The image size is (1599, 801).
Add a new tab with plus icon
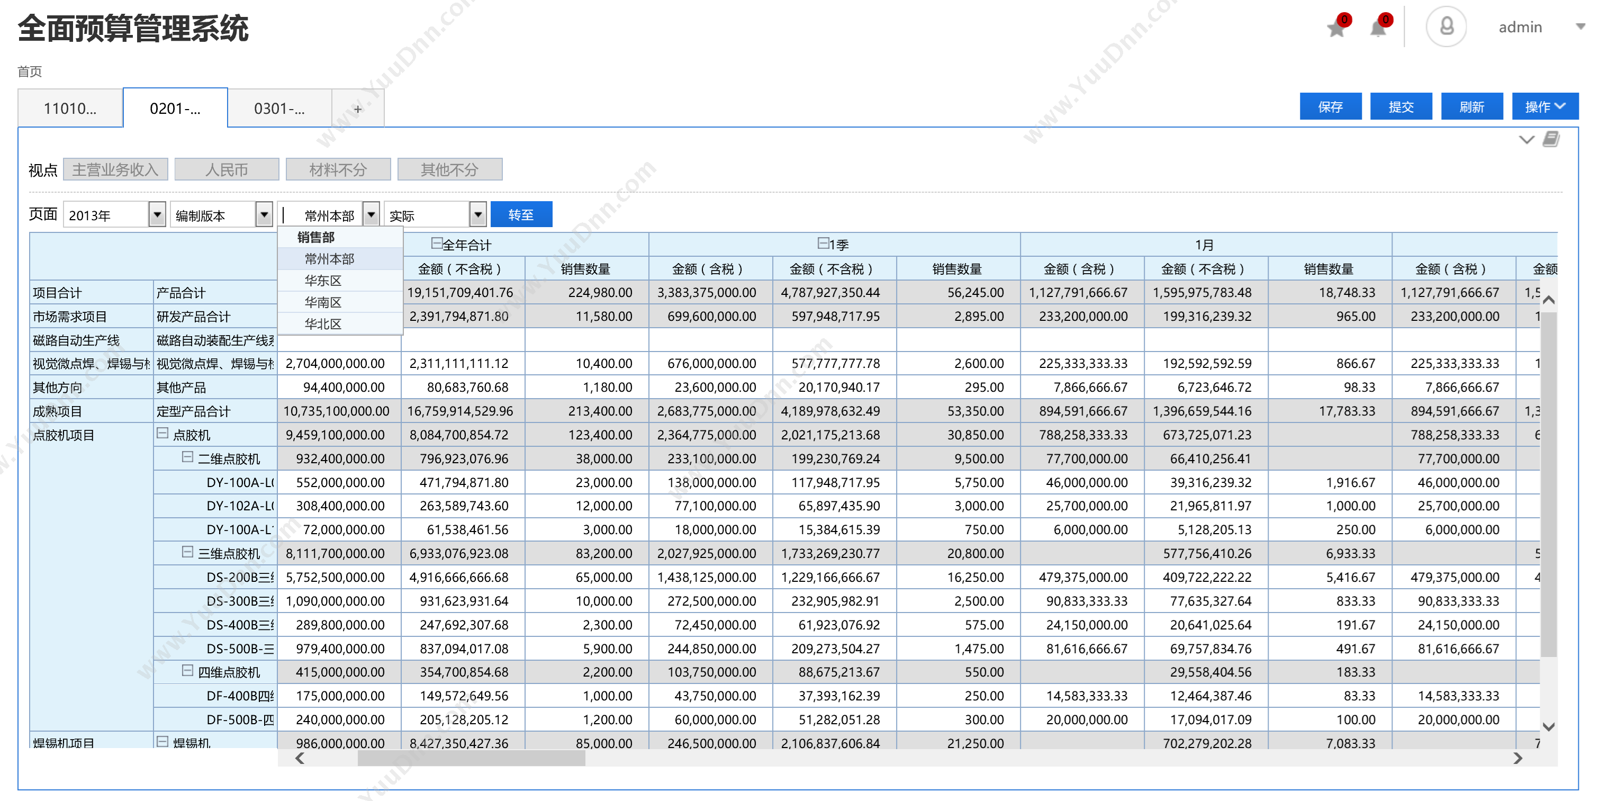358,109
